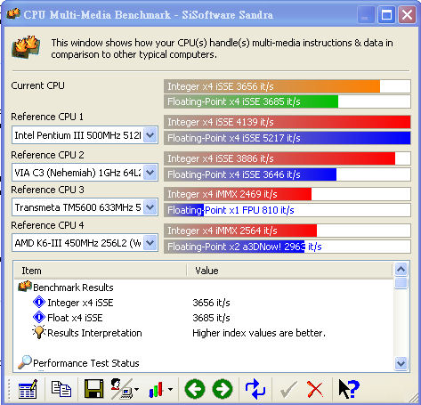Go forward with the green right arrow
421x405 pixels.
pyautogui.click(x=223, y=389)
